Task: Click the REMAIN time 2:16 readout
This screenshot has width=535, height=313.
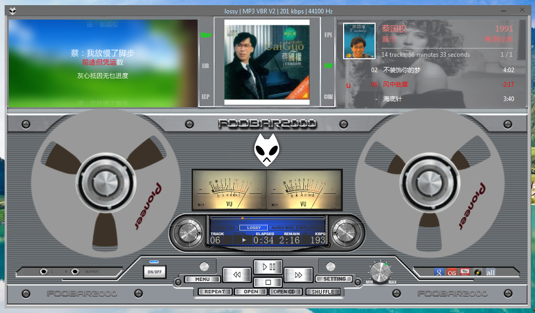Action: 289,240
